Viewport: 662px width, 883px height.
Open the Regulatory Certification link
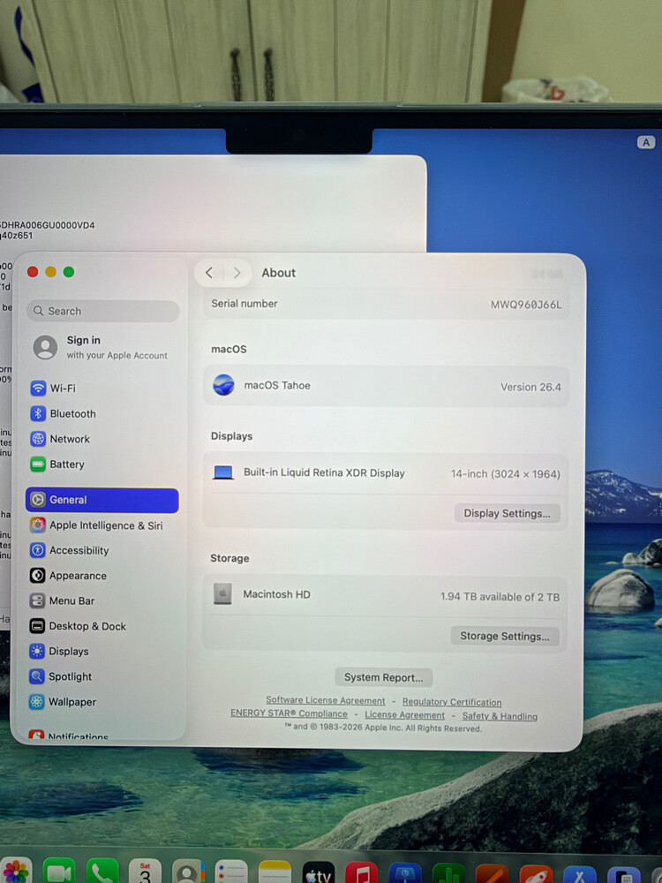point(451,702)
